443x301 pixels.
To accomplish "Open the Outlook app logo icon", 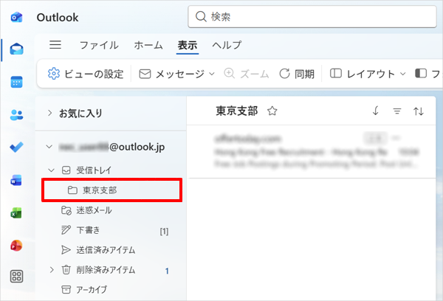I will click(16, 17).
